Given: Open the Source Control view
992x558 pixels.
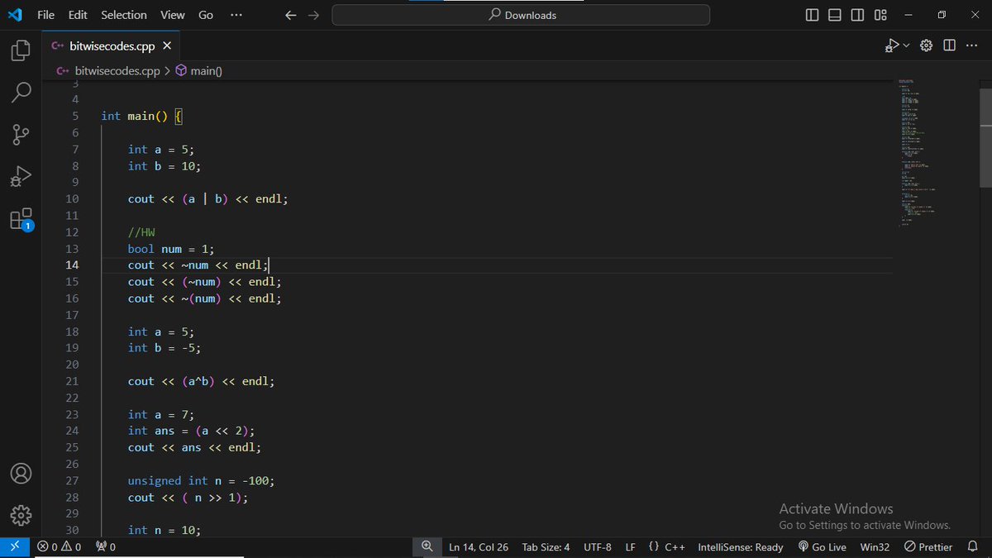Looking at the screenshot, I should 21,135.
